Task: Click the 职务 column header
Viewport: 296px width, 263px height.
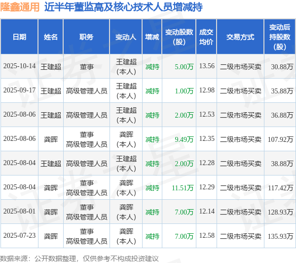Action: tap(86, 37)
